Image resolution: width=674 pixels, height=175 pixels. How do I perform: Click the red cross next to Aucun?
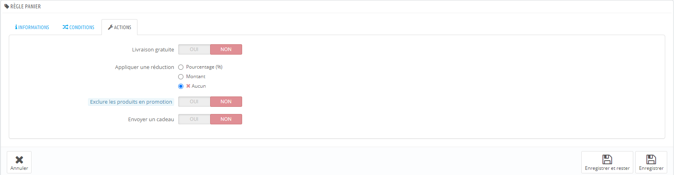coord(188,86)
